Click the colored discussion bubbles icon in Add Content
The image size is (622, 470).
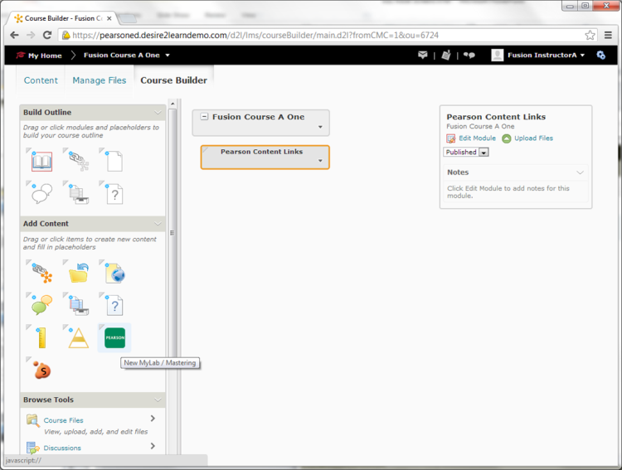pos(42,304)
